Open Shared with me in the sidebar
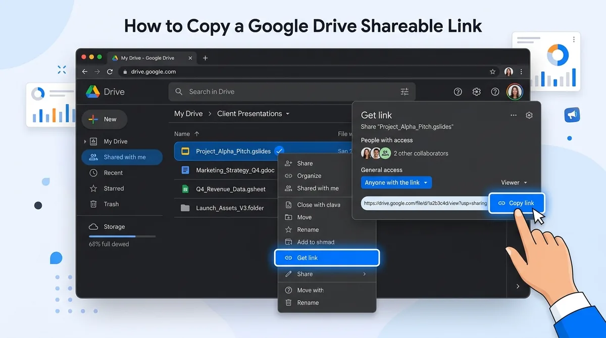 click(122, 157)
